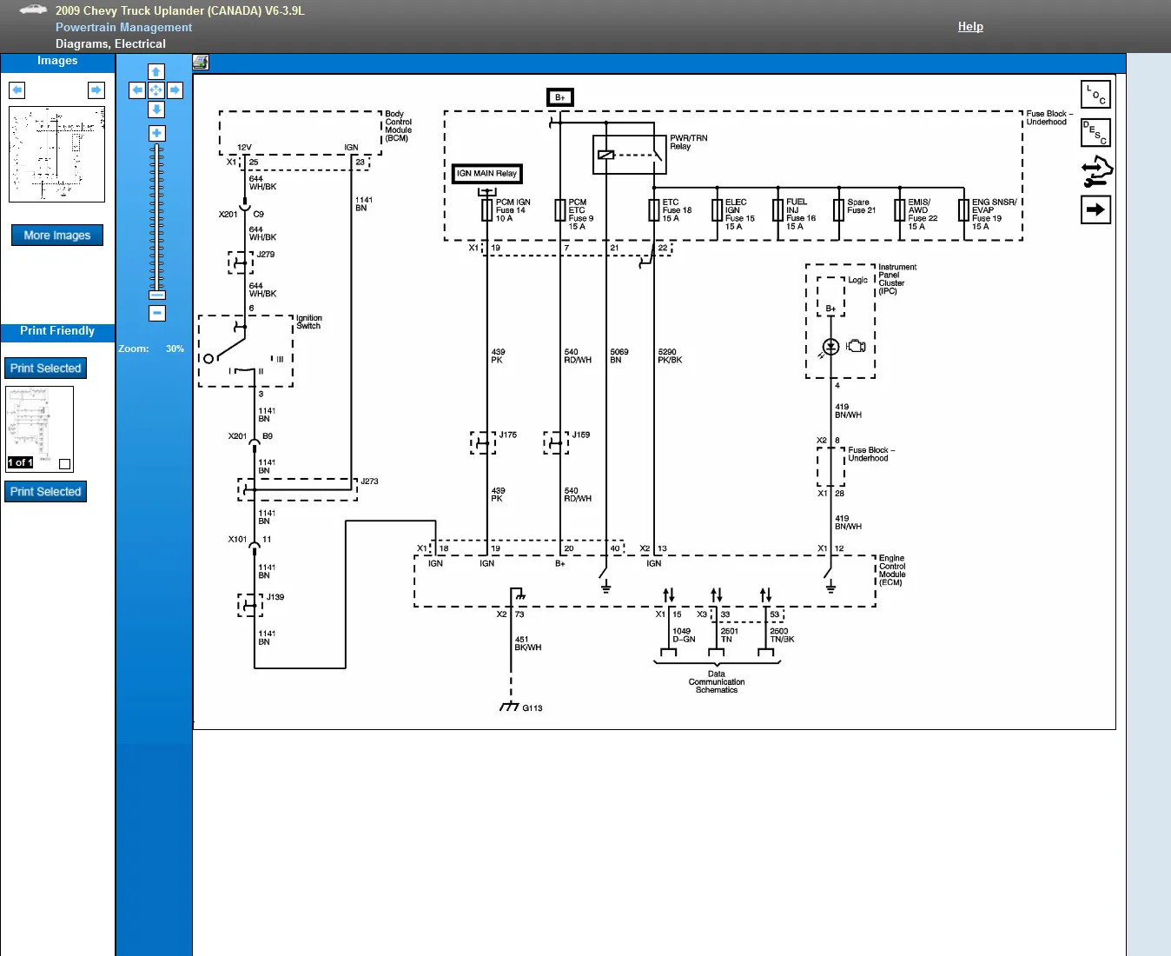Click the G113 ground label
The height and width of the screenshot is (956, 1171).
(x=532, y=708)
